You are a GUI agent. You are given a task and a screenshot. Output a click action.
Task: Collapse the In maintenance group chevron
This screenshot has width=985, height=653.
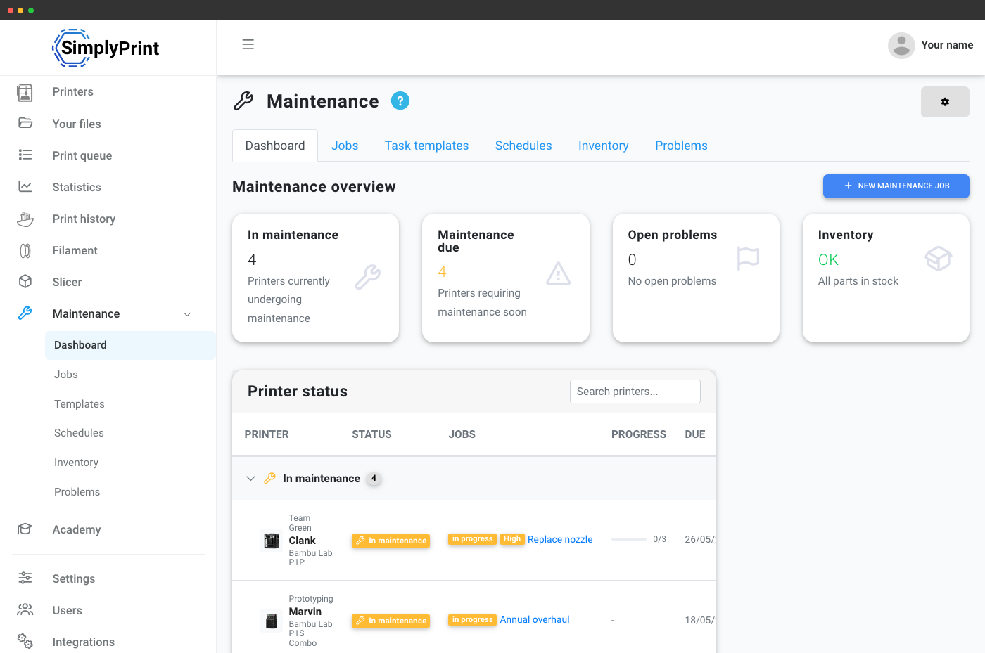(x=250, y=479)
